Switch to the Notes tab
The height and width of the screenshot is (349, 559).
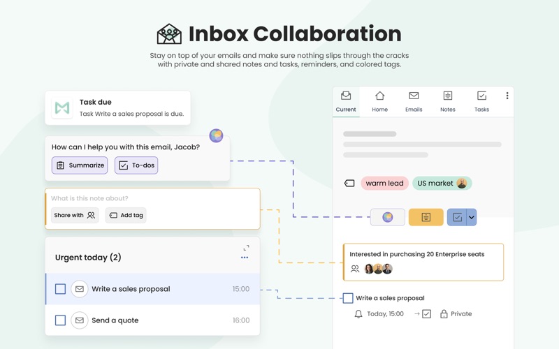448,102
